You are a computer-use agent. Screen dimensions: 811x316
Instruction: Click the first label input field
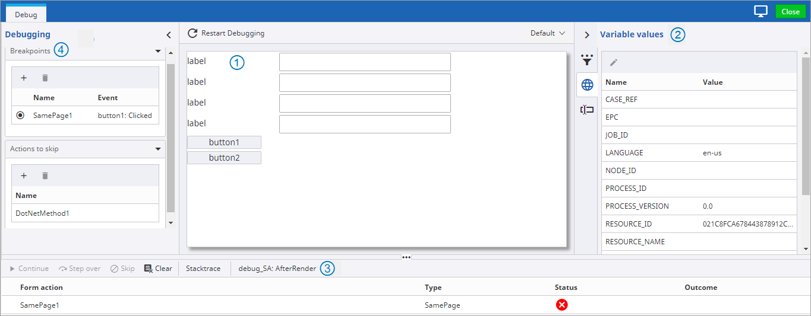point(365,62)
